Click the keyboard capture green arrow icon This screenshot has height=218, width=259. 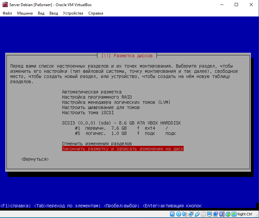click(x=234, y=214)
